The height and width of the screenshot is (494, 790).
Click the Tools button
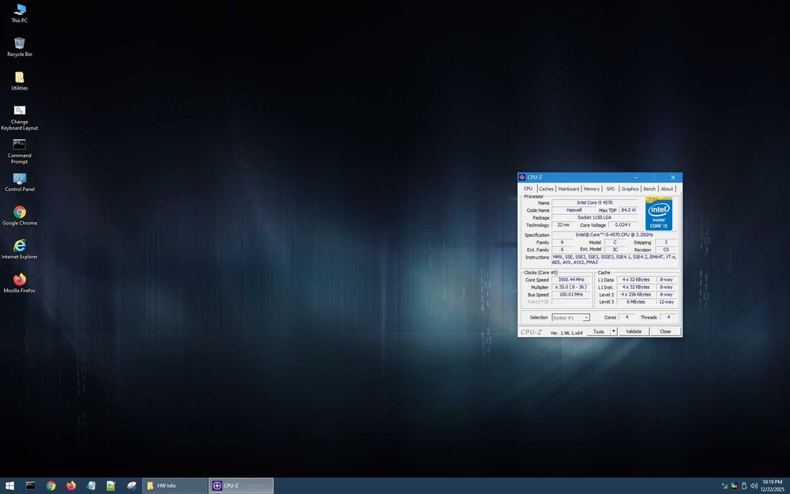click(599, 332)
